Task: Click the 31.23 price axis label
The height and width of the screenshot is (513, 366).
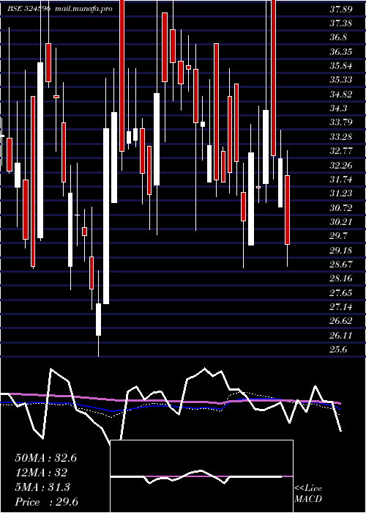Action: coord(341,193)
